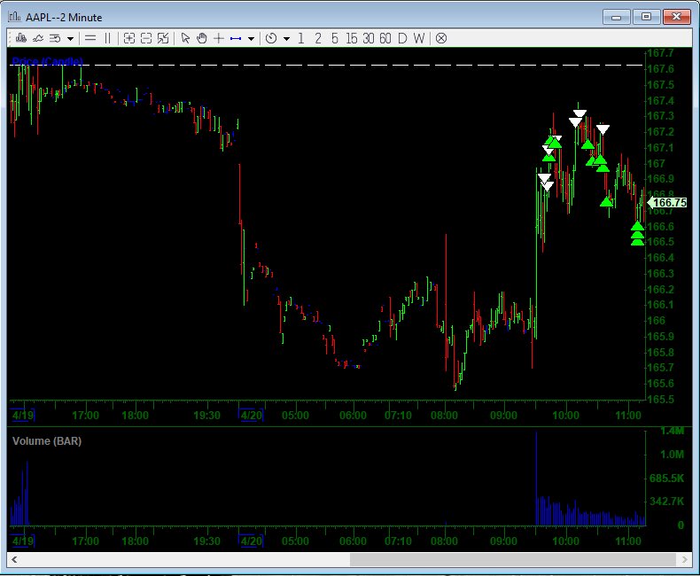Expand the dropdown arrow after the settings icon
Screen dimensions: 700x576
coord(70,39)
